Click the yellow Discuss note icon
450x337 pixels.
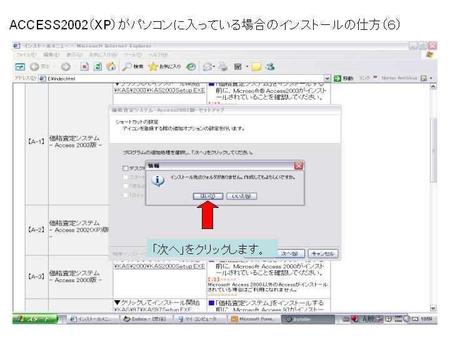256,67
